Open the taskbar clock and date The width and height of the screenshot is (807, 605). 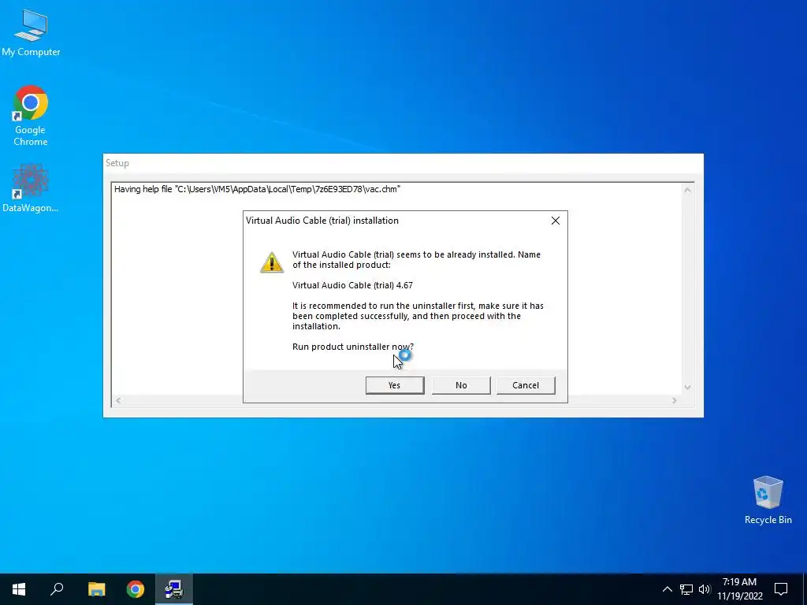click(x=739, y=589)
